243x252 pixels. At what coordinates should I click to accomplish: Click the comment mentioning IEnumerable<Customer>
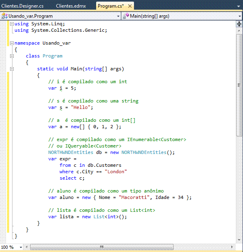(117, 139)
